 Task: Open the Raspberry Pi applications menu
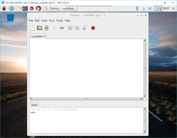click(4, 9)
